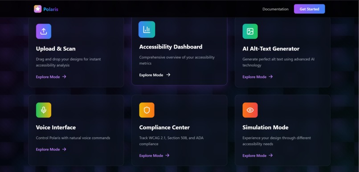
Task: Click the Get Started button
Action: click(309, 9)
